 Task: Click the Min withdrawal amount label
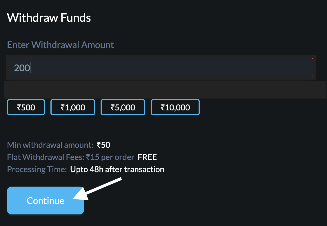pyautogui.click(x=50, y=145)
